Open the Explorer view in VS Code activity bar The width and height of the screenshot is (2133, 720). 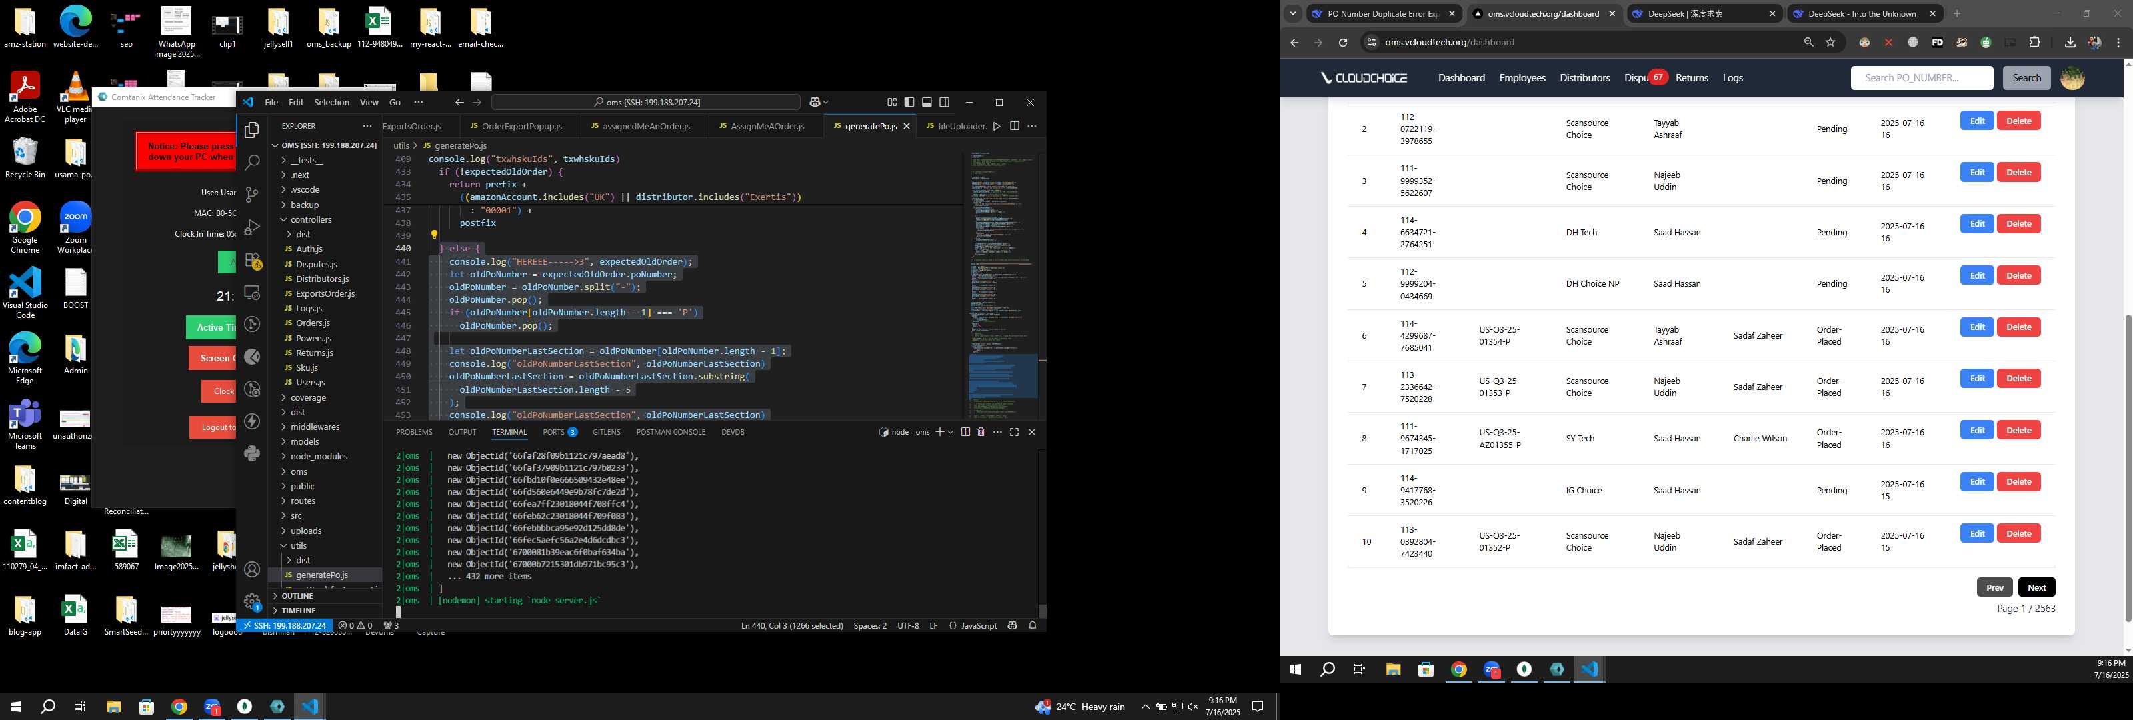coord(253,130)
